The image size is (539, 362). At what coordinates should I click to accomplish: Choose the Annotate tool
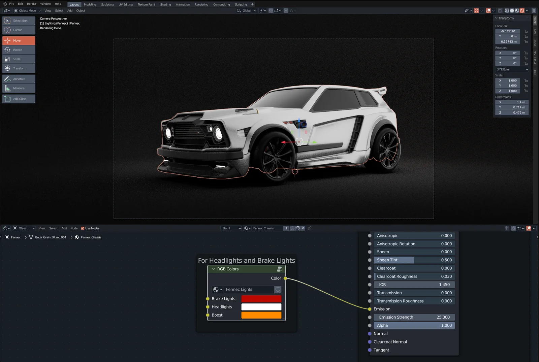point(19,79)
